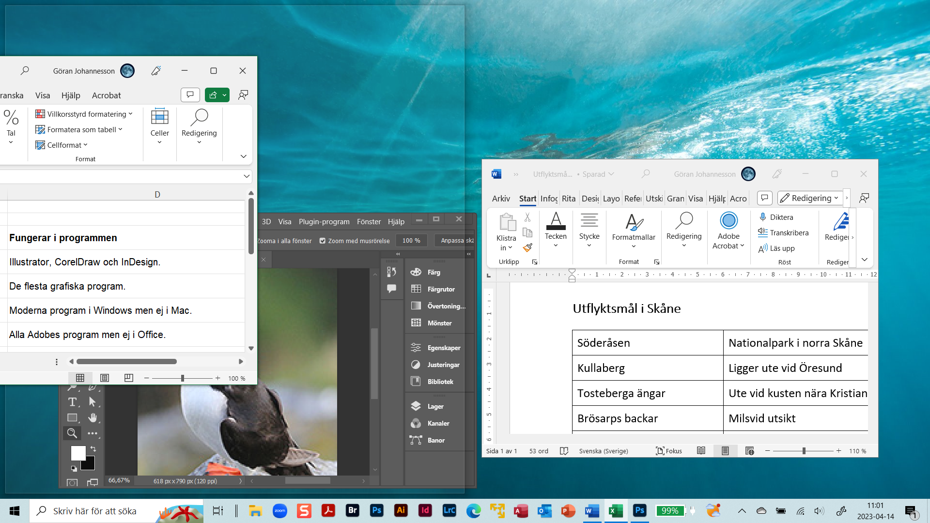930x523 pixels.
Task: Open the Arkiv tab in Word
Action: coord(501,199)
